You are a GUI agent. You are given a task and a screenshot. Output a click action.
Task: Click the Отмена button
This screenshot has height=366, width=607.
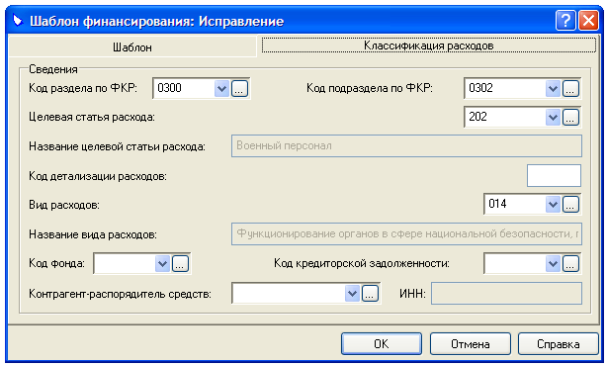(470, 344)
